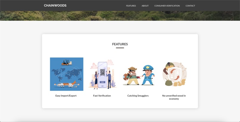Click the CHAINWOODS site logo
240x122 pixels.
(x=55, y=5)
